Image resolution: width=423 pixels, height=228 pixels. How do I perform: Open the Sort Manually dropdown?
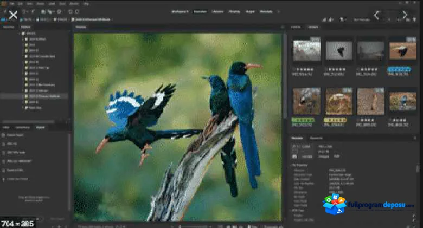[362, 19]
